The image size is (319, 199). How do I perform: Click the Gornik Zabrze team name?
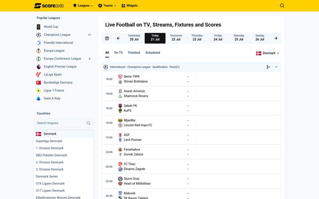[x=133, y=154]
